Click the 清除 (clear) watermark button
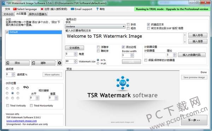 [43, 63]
